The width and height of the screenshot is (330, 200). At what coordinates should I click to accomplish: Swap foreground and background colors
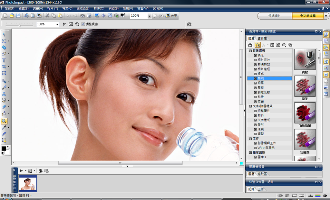point(8,147)
